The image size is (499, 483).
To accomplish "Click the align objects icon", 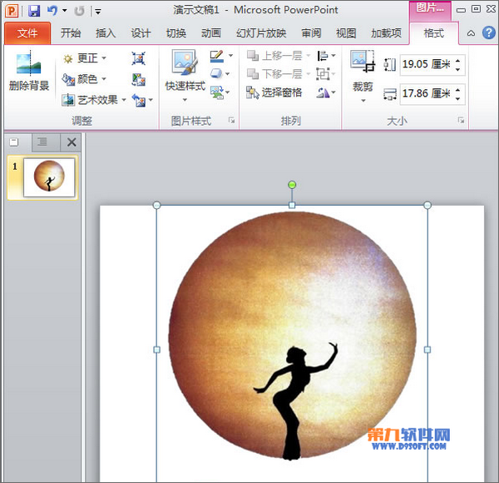I will pyautogui.click(x=323, y=56).
